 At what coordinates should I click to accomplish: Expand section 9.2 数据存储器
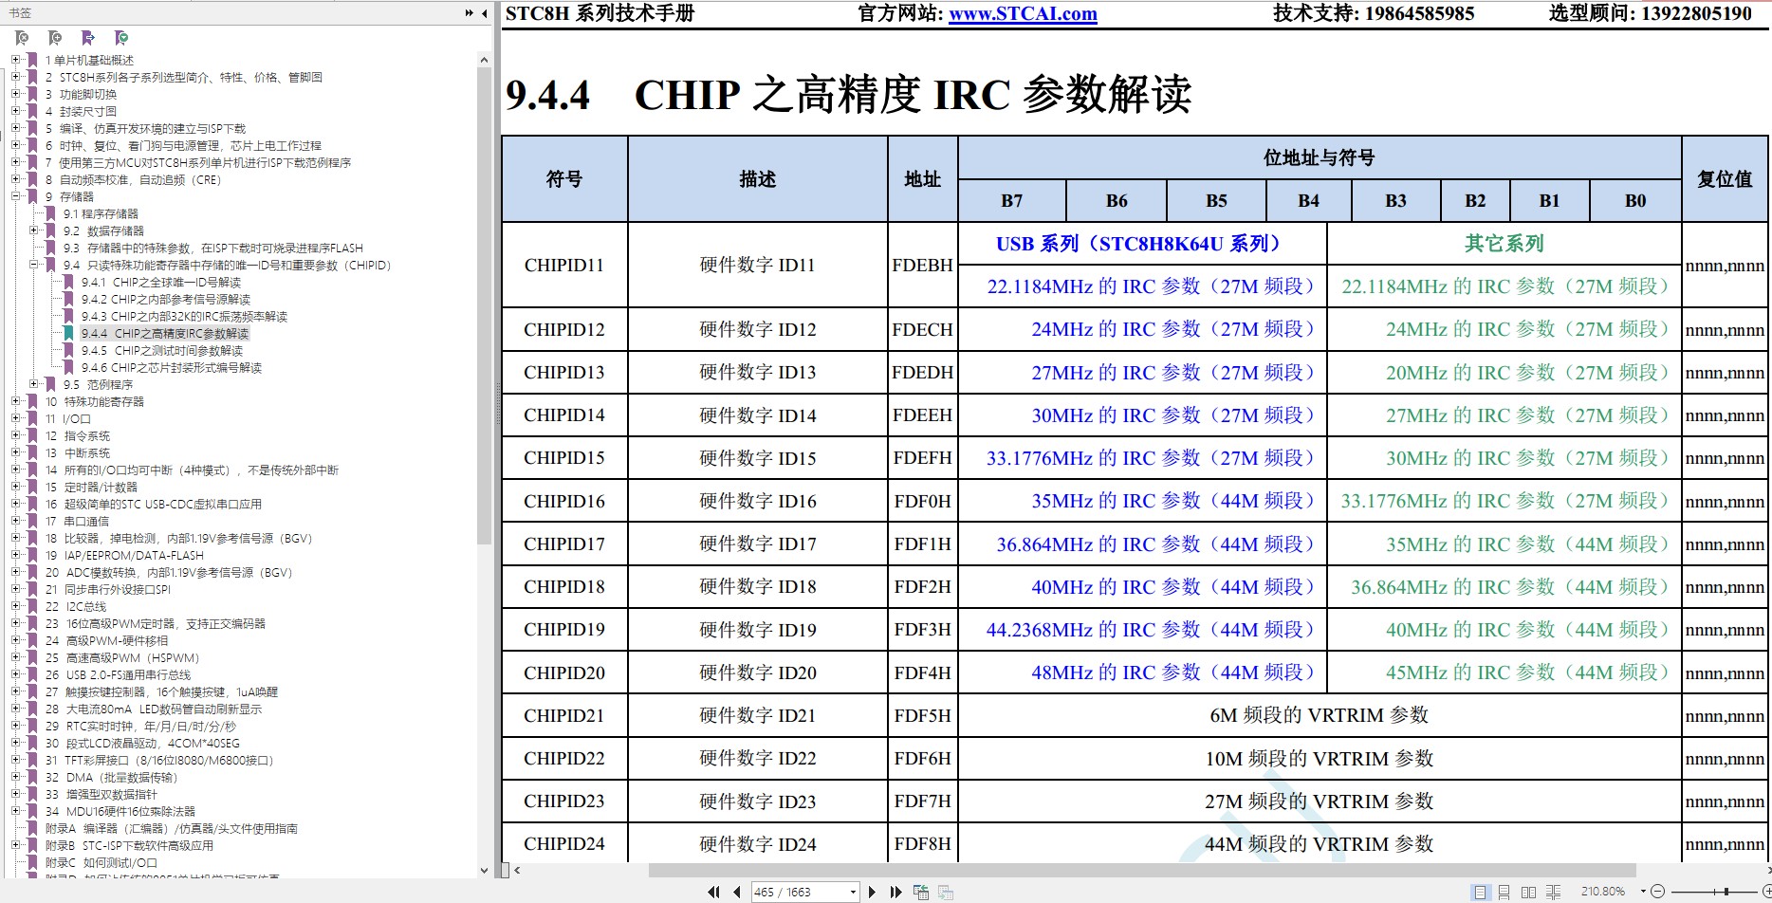33,230
